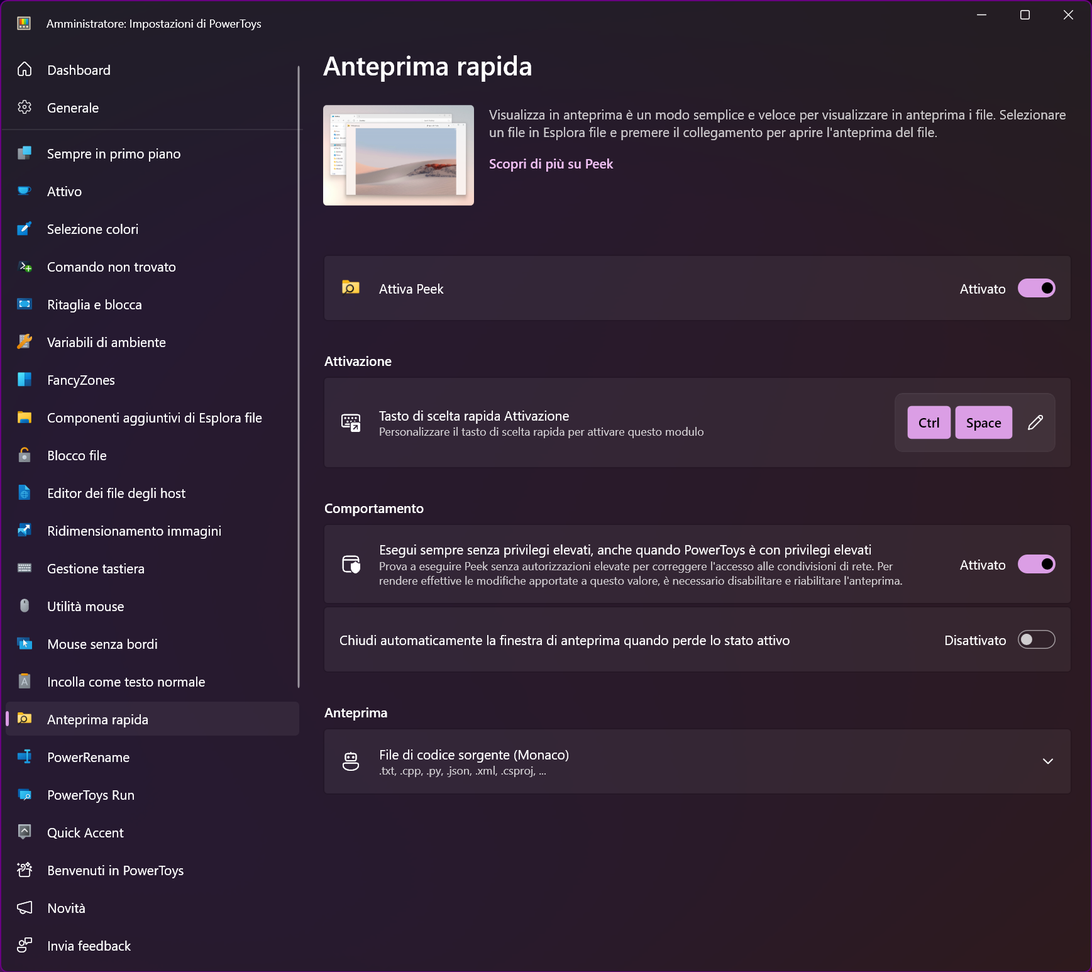Select Sempre in primo piano icon
This screenshot has width=1092, height=972.
point(25,153)
